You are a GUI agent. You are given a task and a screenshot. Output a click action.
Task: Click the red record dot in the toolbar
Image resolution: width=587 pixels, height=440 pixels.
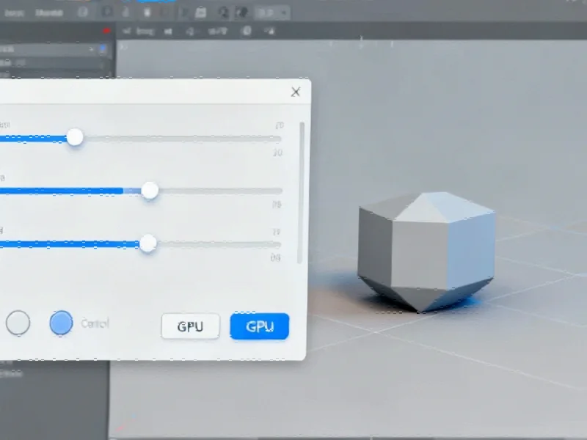coord(107,31)
